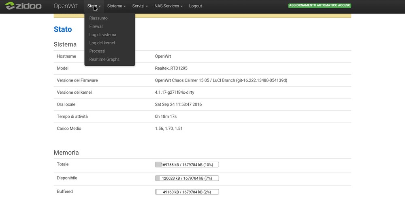
Task: Click the Zidoo logo icon
Action: pos(23,6)
